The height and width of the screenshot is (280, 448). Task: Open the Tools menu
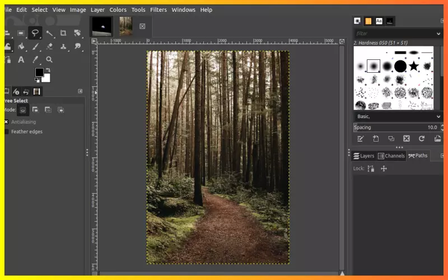(138, 10)
